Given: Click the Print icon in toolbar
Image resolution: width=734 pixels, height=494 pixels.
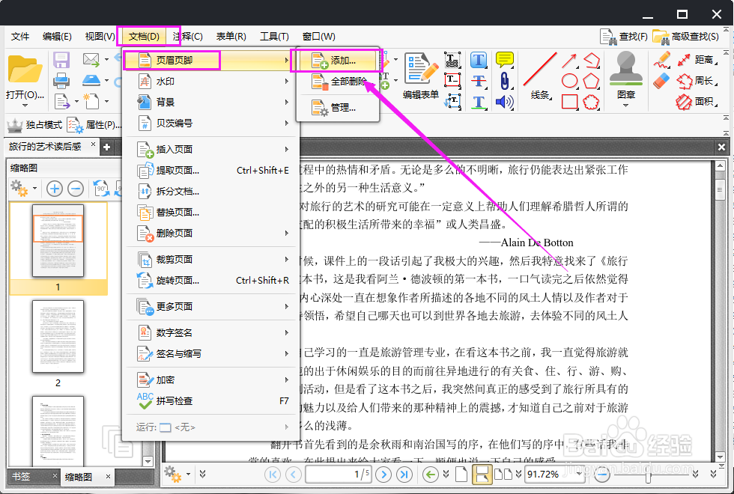Looking at the screenshot, I should click(x=61, y=81).
